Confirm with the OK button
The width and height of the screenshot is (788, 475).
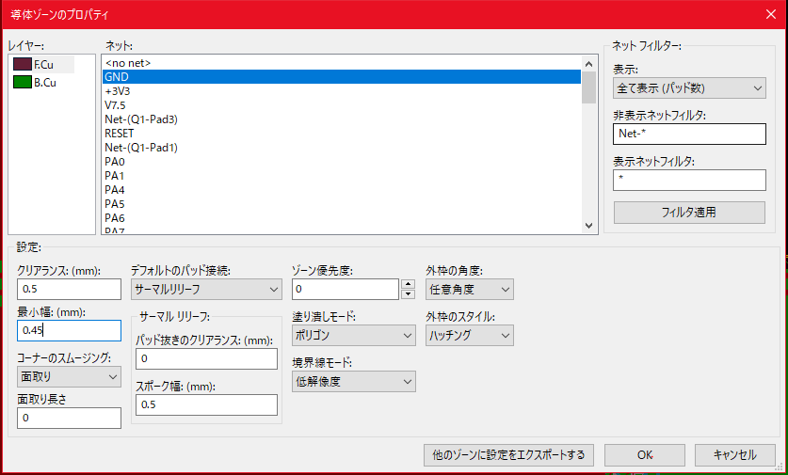[x=645, y=455]
